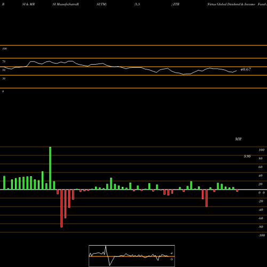Click the ZTR ticker symbol in header

(176, 4)
